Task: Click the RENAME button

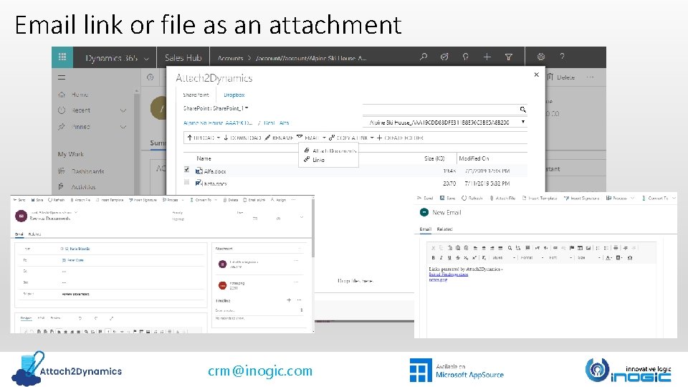Action: [x=279, y=138]
